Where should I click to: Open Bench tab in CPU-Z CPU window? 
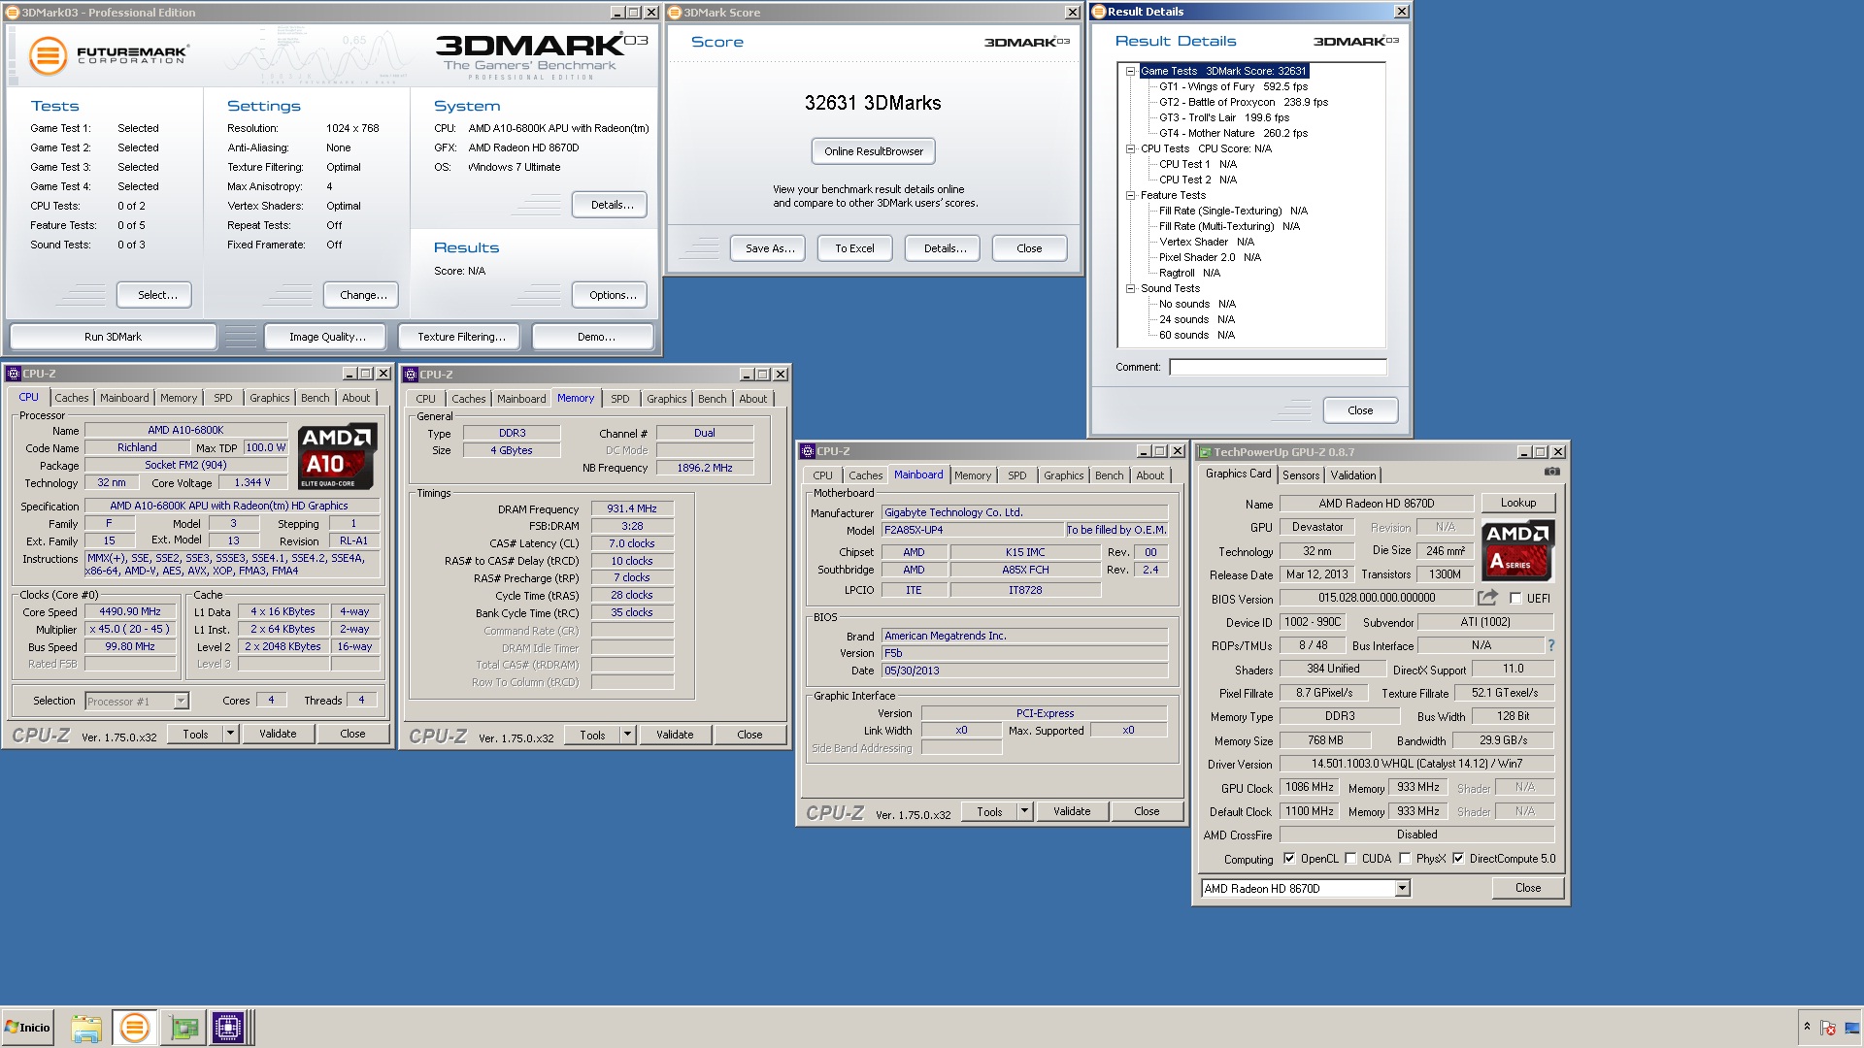pyautogui.click(x=315, y=398)
